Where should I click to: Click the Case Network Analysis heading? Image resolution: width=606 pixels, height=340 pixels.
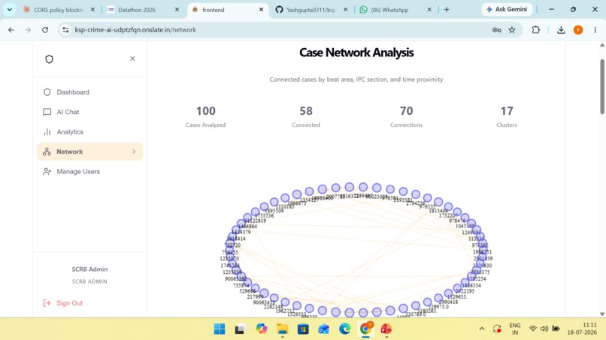pyautogui.click(x=356, y=53)
